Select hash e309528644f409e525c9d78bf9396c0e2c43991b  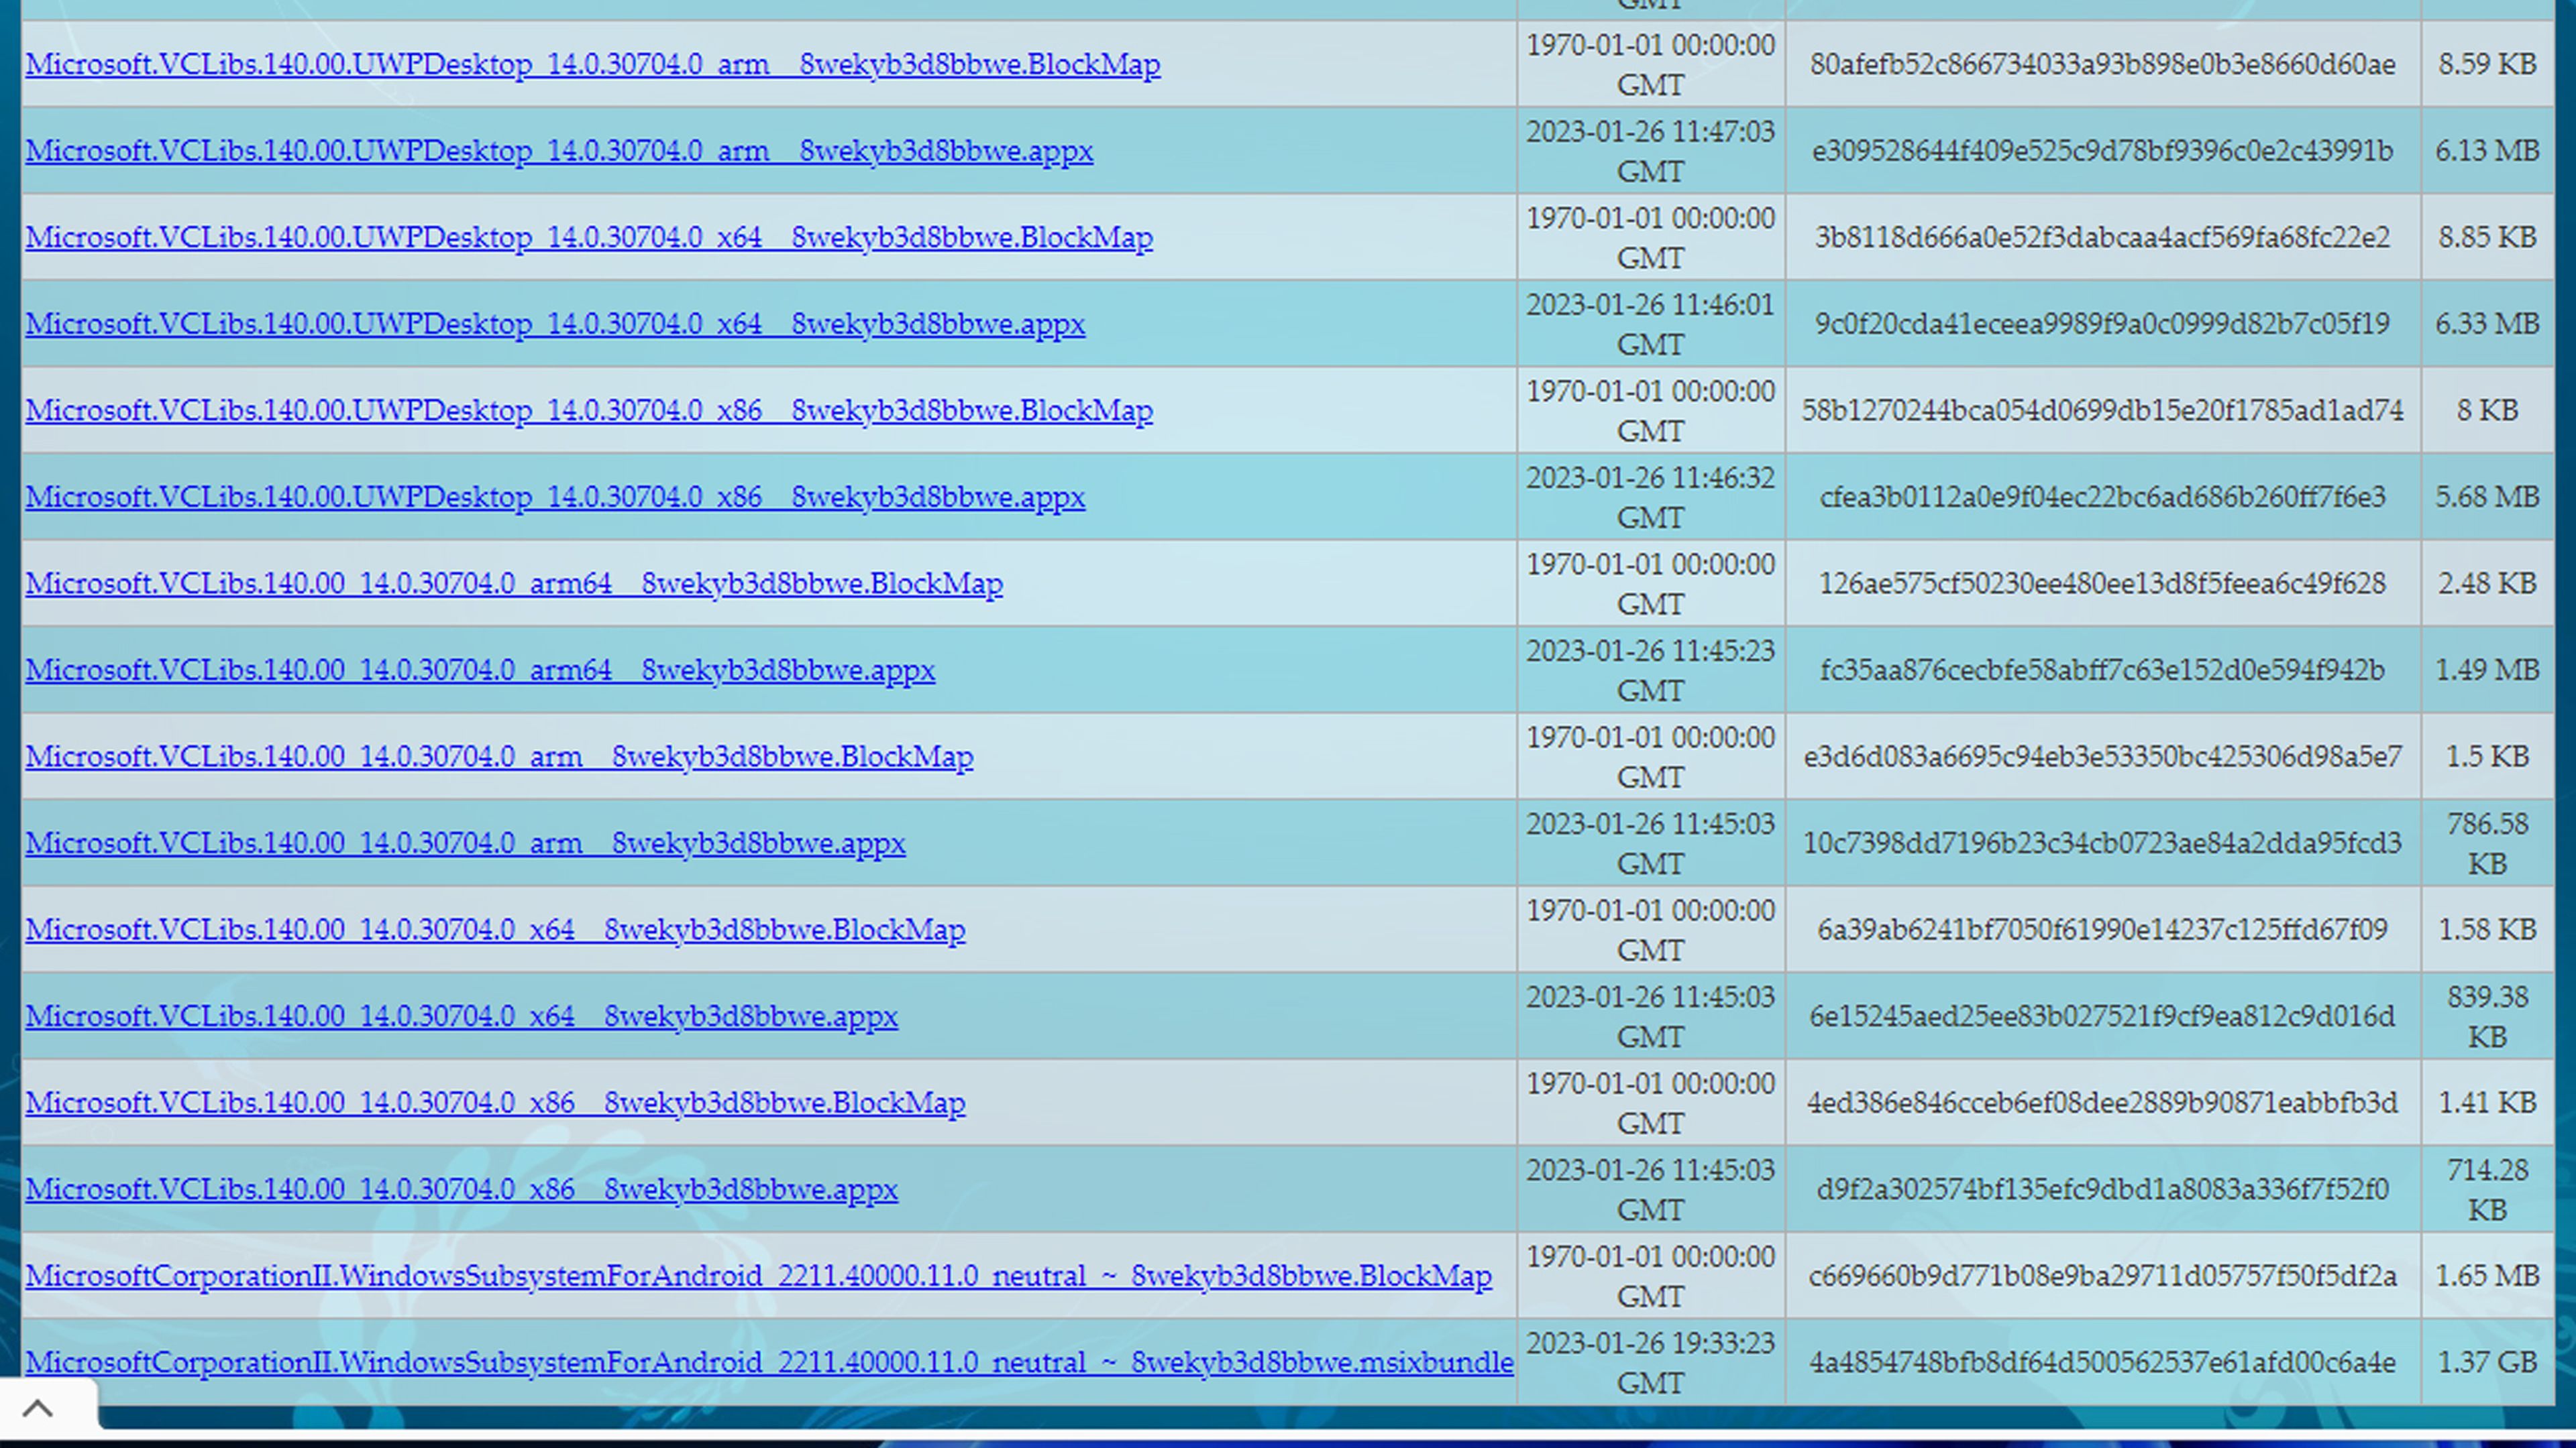2102,151
